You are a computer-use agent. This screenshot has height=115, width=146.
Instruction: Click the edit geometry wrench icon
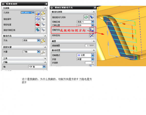[x=43, y=14]
